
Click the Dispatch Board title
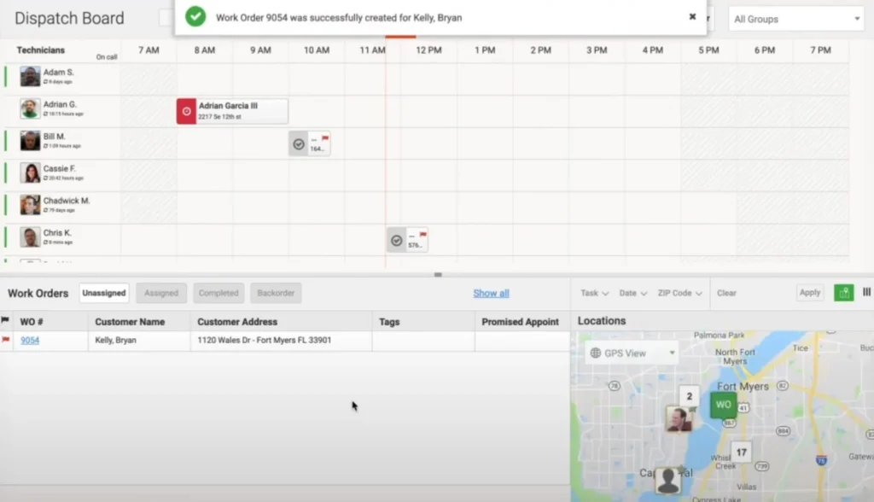coord(69,19)
